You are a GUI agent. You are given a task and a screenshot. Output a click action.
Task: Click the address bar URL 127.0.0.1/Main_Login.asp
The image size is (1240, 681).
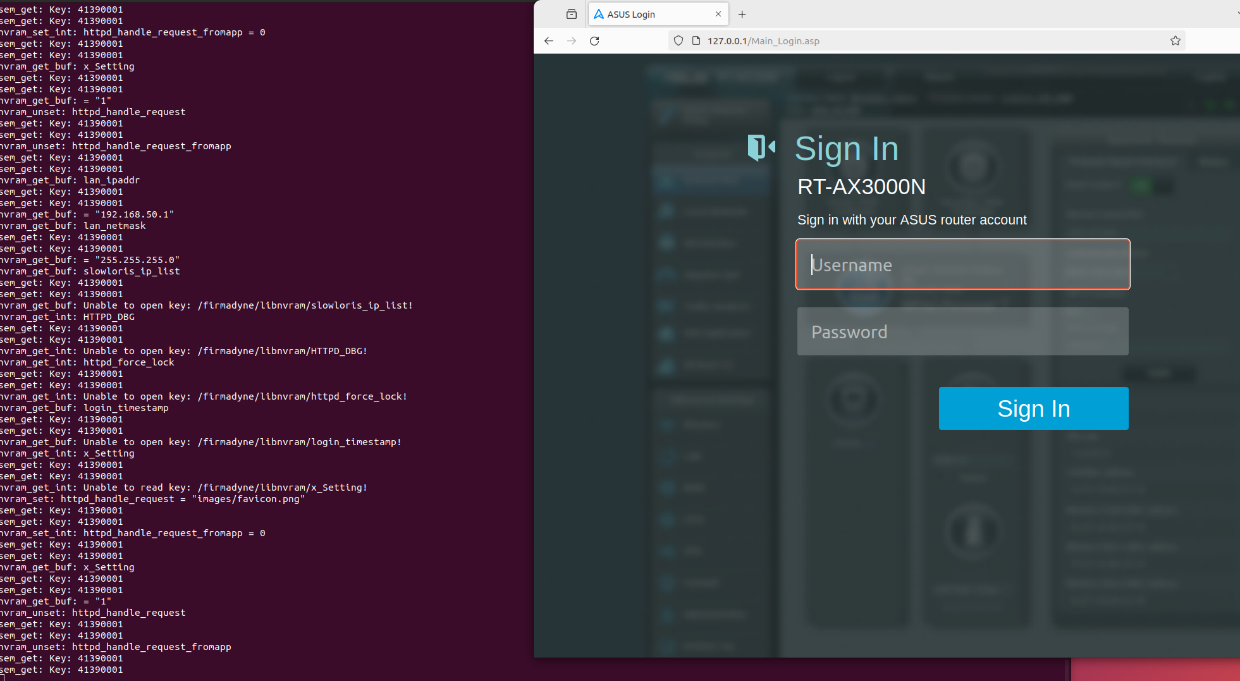coord(763,41)
